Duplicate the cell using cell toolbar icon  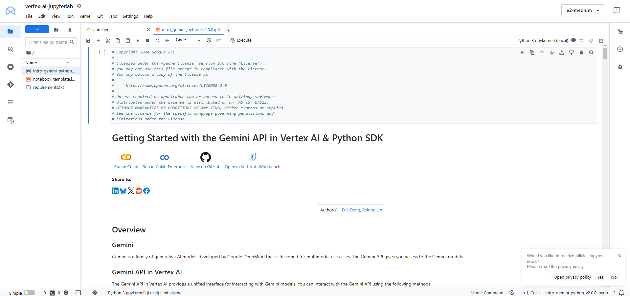click(x=532, y=52)
